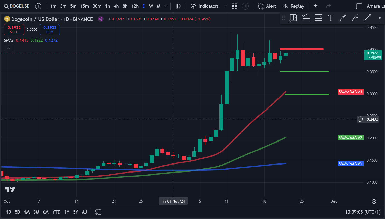Start Bar Replay mode
The height and width of the screenshot is (219, 385).
pyautogui.click(x=294, y=6)
